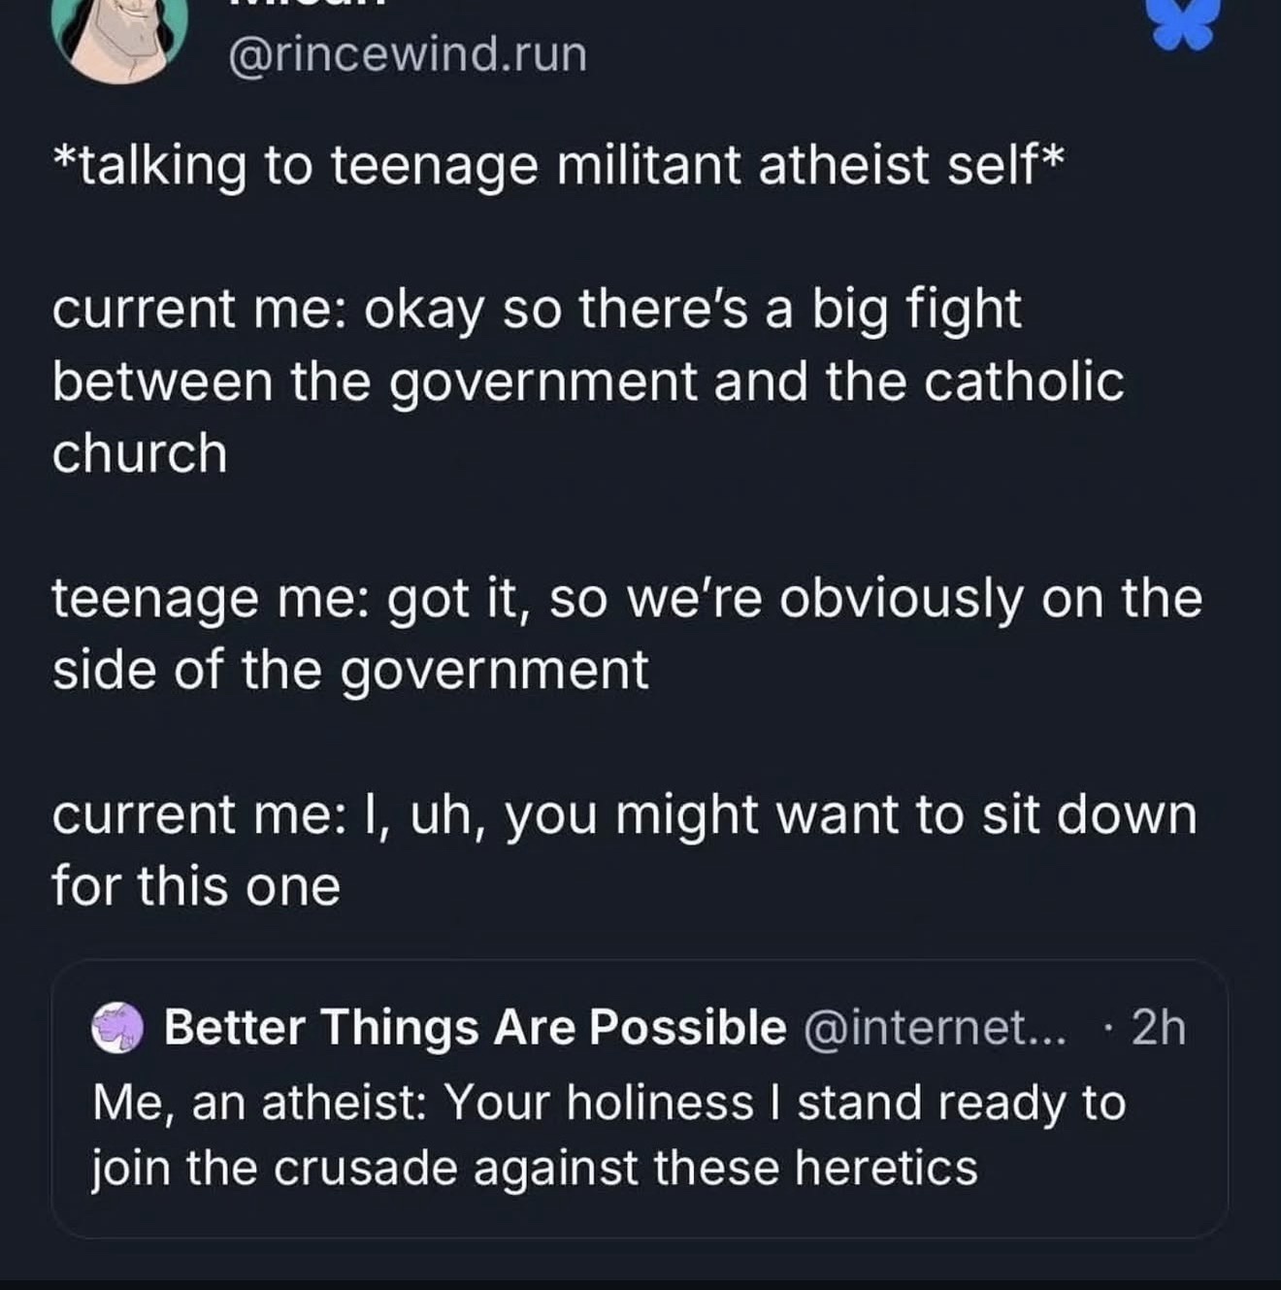Screen dimensions: 1281x1290
Task: Click the quoted line "join the crusade against these heretics"
Action: (x=535, y=1167)
